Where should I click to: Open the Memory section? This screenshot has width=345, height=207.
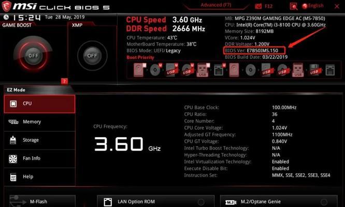tap(39, 122)
